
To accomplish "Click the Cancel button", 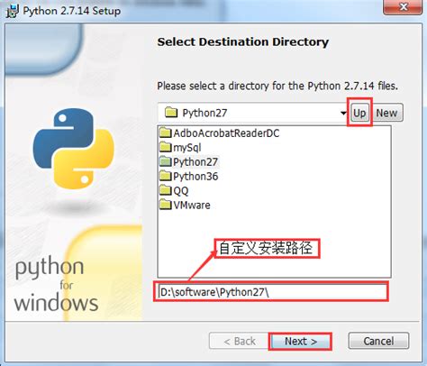I will [378, 341].
